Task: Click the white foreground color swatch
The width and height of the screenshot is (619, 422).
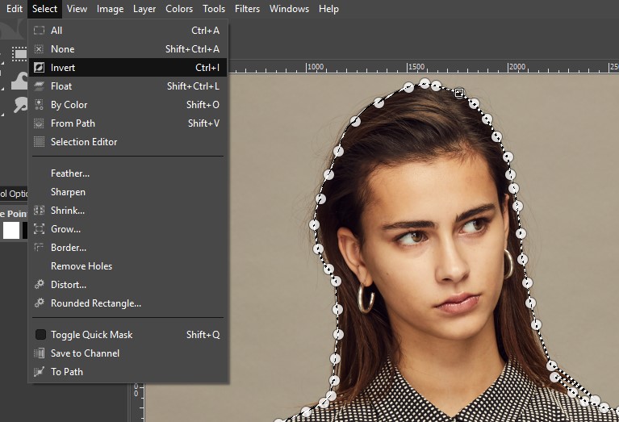Action: point(11,231)
